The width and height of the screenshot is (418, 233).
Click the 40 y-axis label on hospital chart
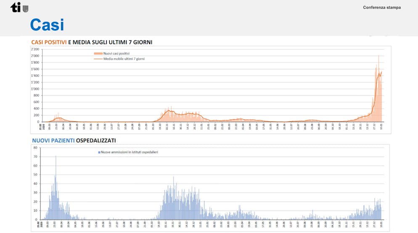[x=36, y=183]
